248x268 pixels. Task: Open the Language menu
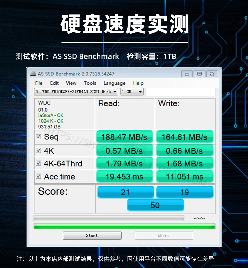[115, 83]
